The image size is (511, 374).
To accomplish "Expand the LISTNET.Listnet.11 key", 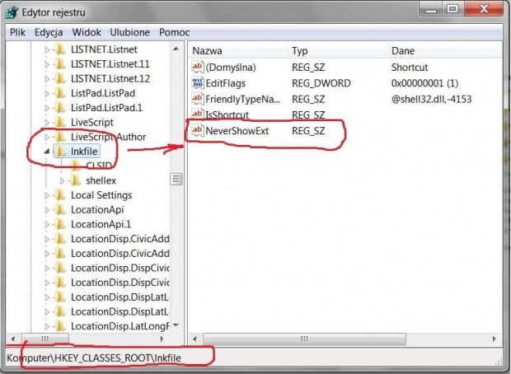I will point(47,64).
